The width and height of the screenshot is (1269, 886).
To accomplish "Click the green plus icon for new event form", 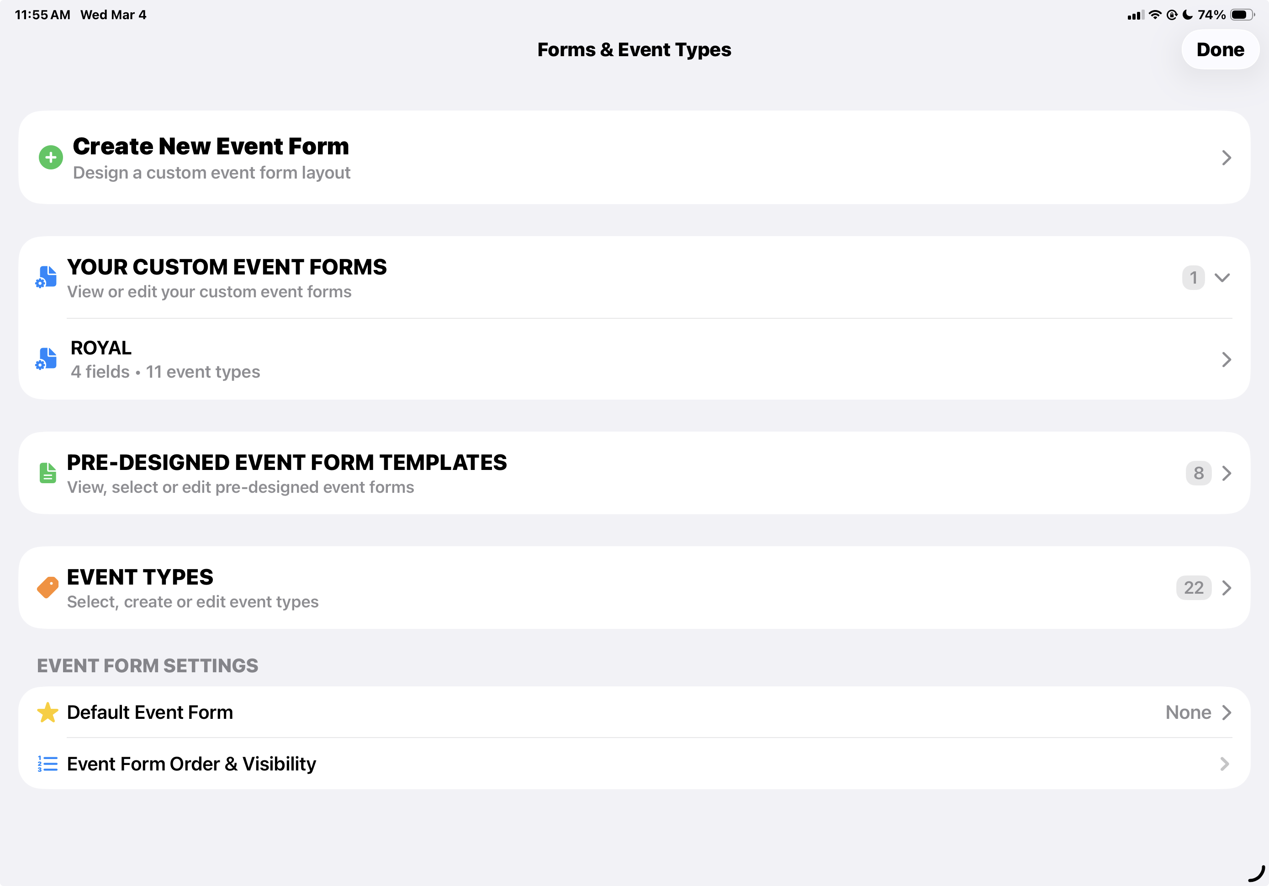I will (51, 158).
